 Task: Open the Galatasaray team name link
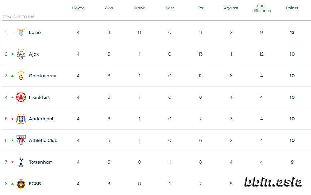click(x=43, y=76)
